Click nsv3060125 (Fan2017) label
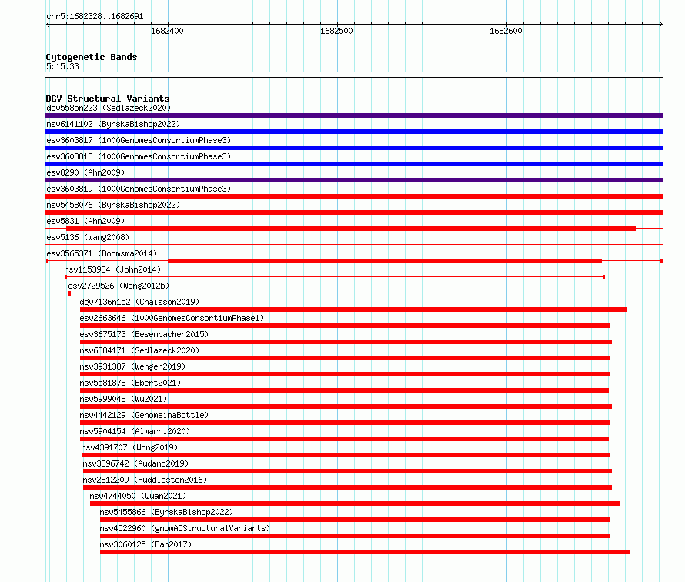 (x=145, y=544)
